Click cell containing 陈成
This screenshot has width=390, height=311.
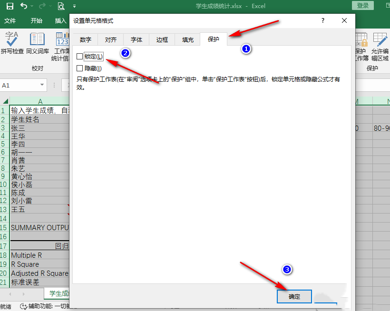tap(40, 193)
